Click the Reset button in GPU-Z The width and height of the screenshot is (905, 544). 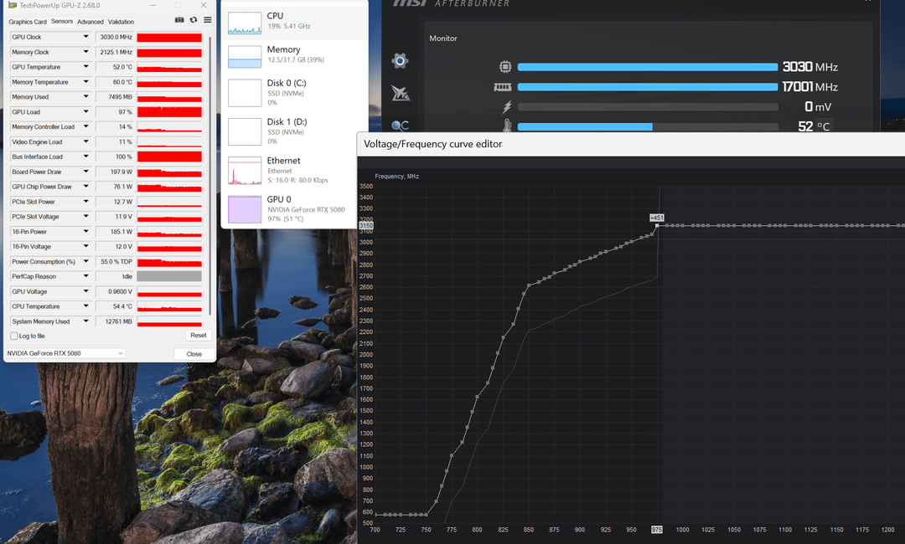click(198, 336)
